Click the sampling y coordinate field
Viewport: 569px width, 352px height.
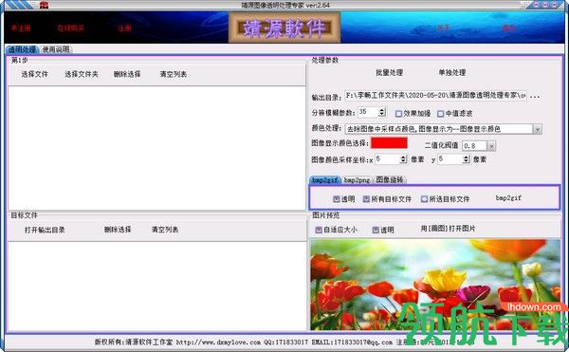tap(450, 159)
